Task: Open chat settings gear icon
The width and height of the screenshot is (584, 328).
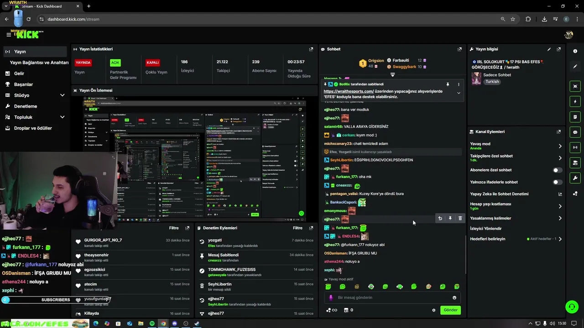Action: (x=433, y=310)
